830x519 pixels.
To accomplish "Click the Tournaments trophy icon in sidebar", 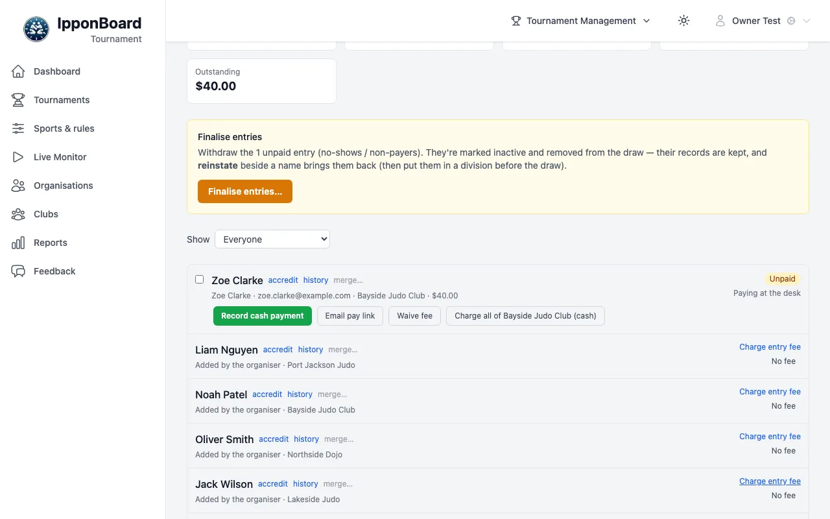I will click(18, 100).
